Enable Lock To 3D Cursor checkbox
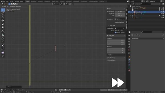Image resolution: width=165 pixels, height=93 pixels. pos(115,31)
